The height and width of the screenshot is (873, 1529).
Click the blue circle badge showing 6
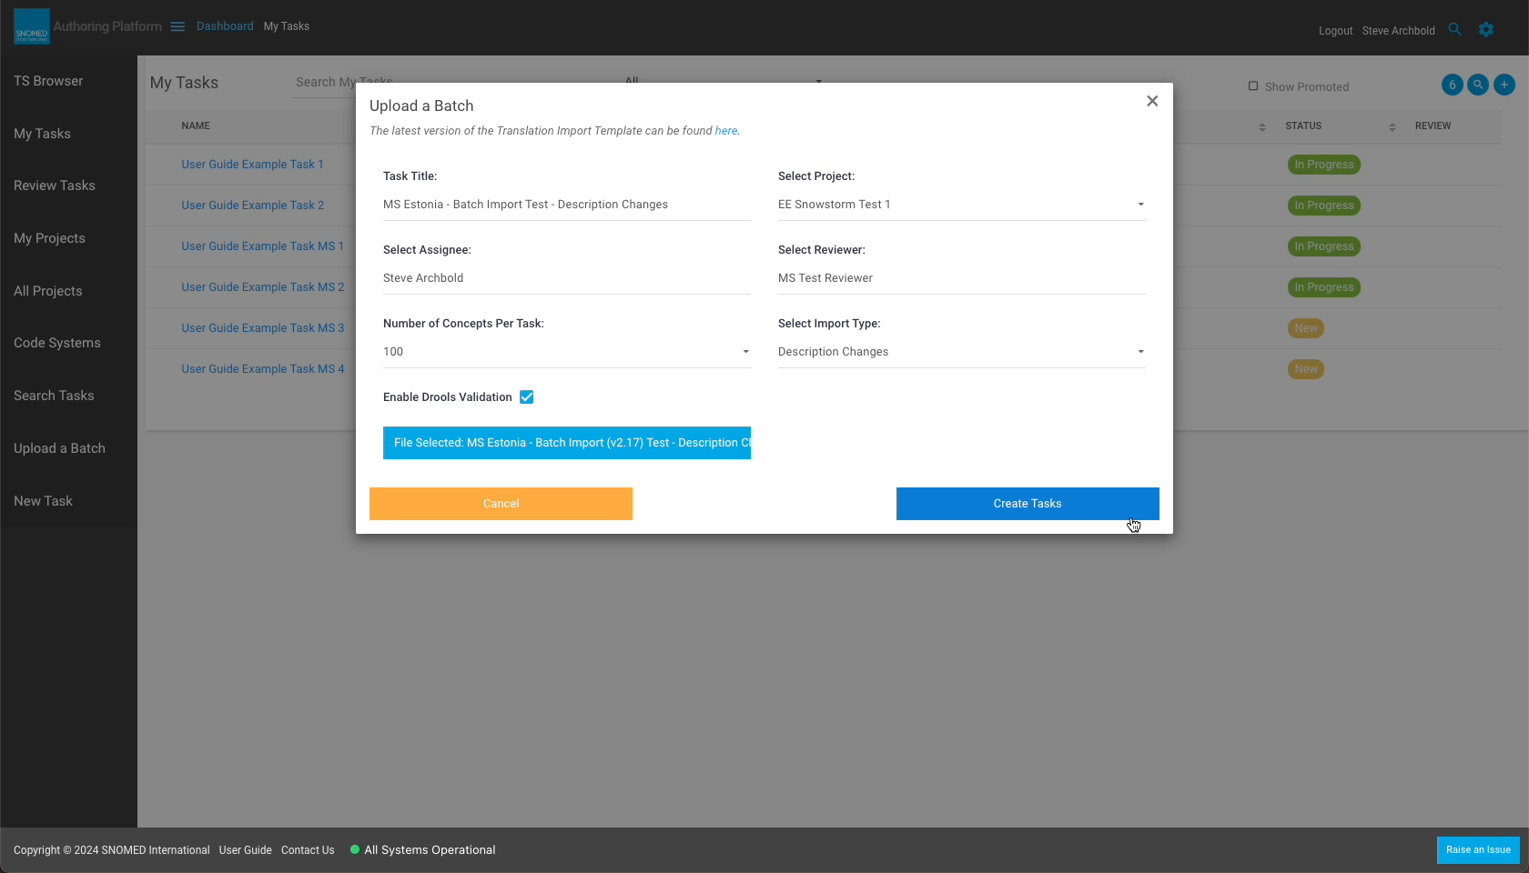click(x=1453, y=85)
